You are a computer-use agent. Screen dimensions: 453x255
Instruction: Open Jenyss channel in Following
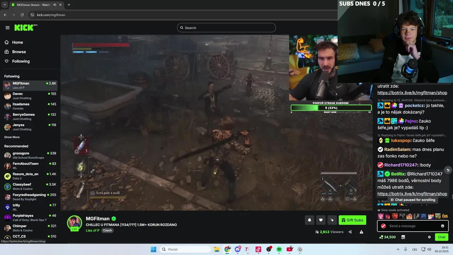[x=30, y=127]
